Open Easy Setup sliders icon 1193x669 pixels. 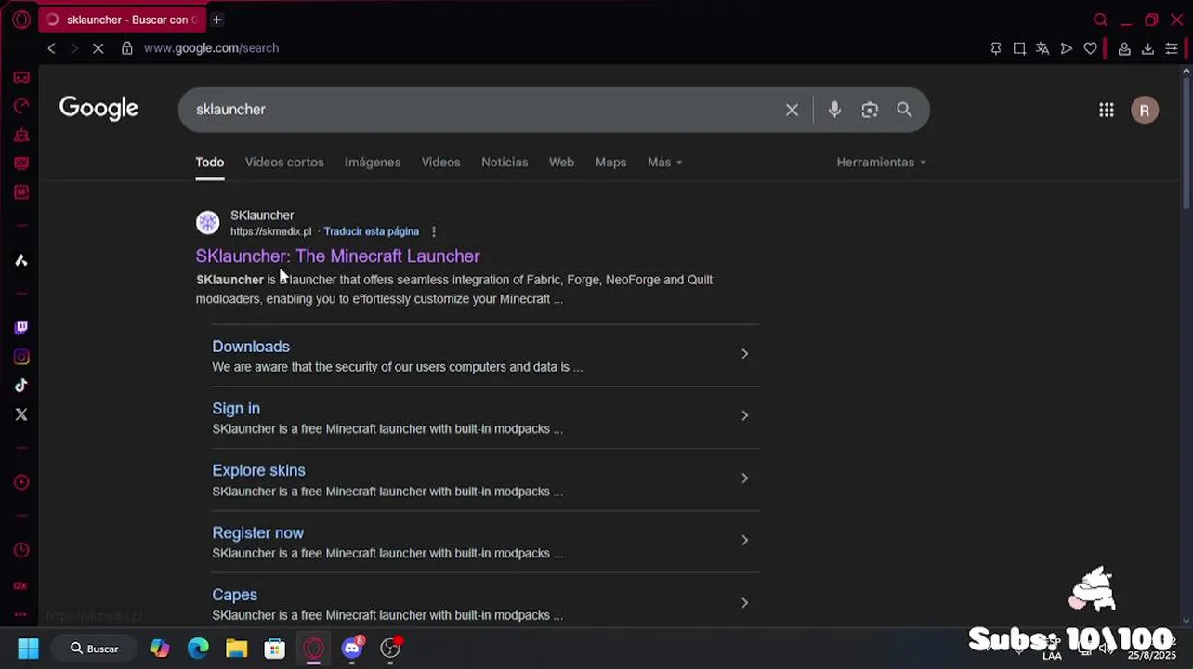(1172, 48)
